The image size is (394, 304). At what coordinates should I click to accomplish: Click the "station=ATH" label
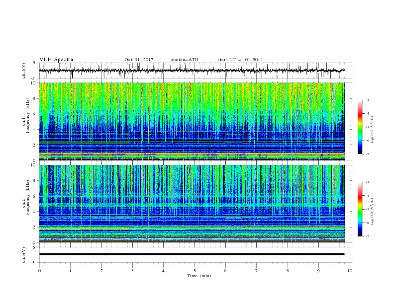[x=185, y=60]
